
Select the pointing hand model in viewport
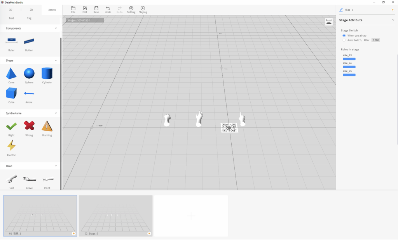242,119
